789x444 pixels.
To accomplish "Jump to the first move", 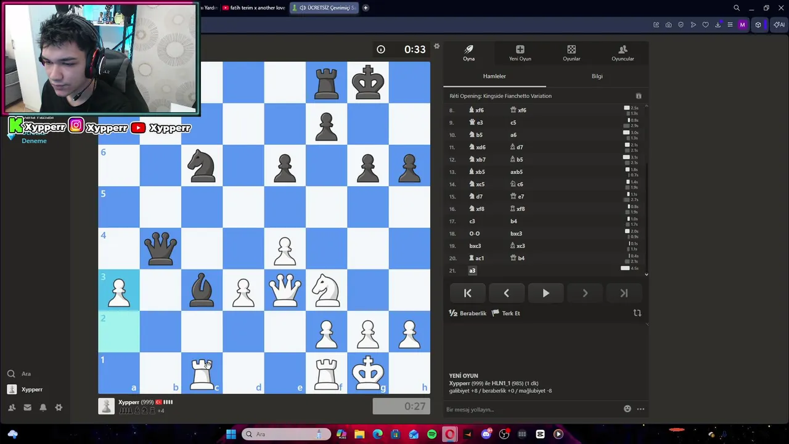I will [467, 294].
